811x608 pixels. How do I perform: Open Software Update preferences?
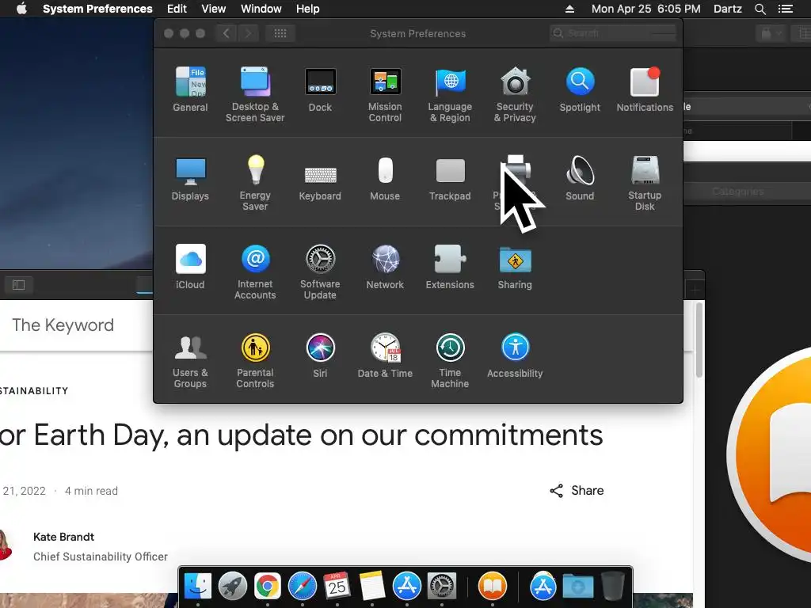pyautogui.click(x=320, y=272)
